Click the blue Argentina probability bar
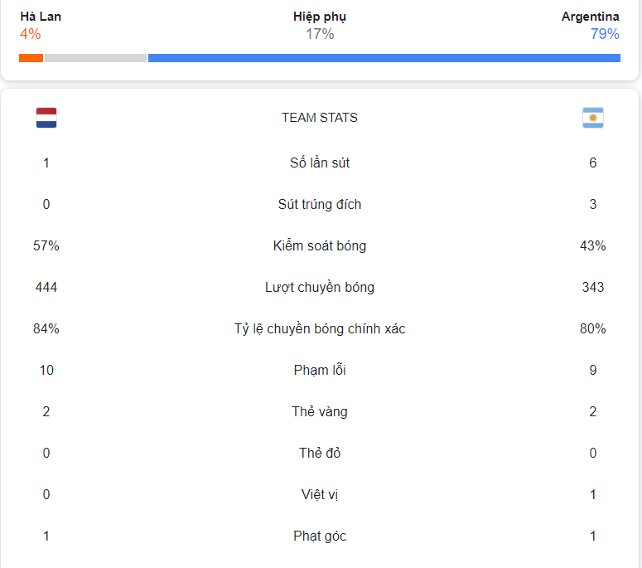The image size is (642, 568). pyautogui.click(x=384, y=58)
